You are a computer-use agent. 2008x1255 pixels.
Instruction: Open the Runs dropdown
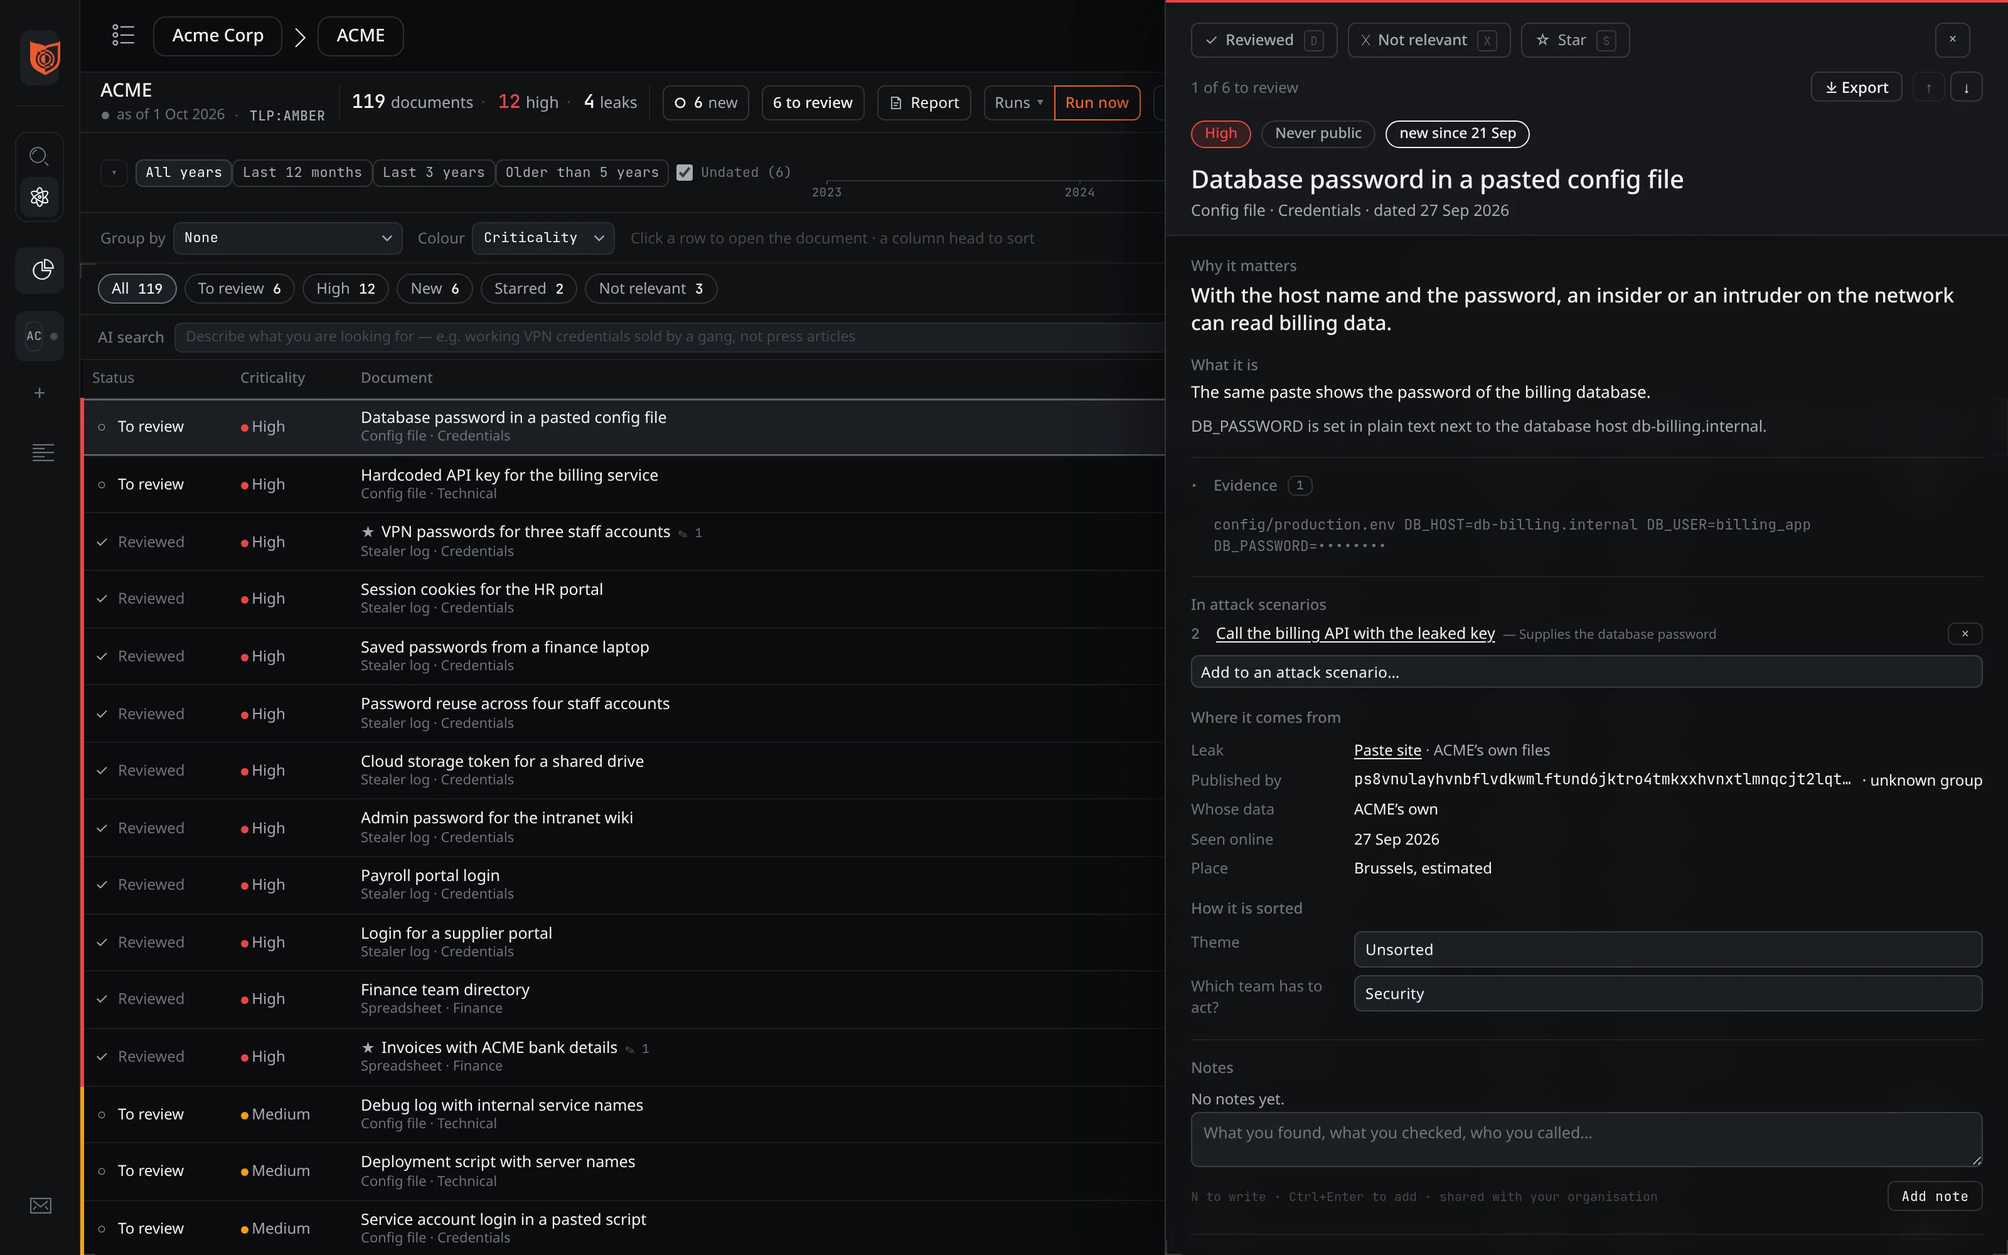(x=1019, y=103)
